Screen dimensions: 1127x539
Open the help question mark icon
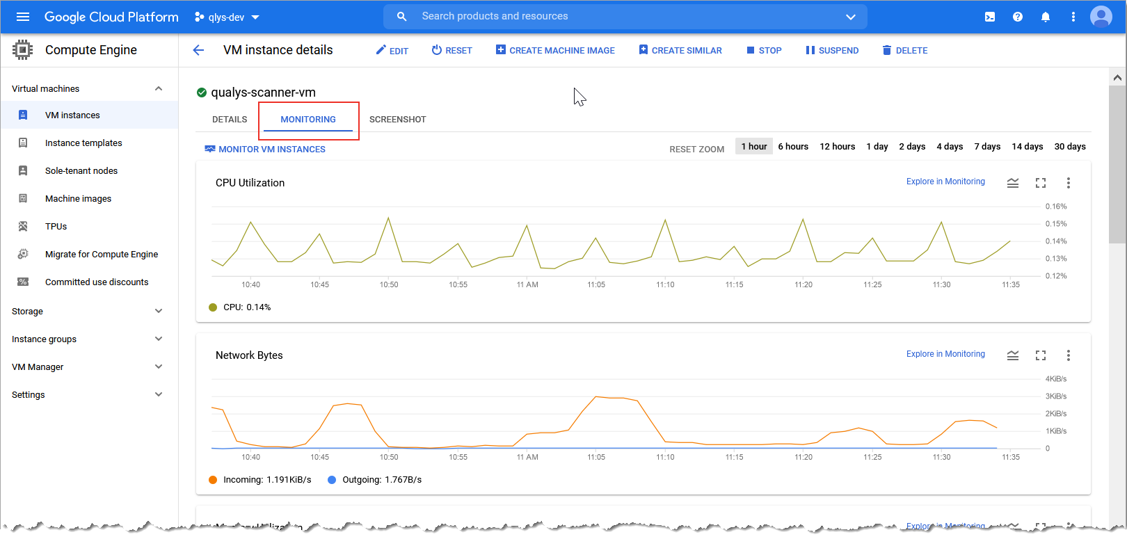(1018, 17)
